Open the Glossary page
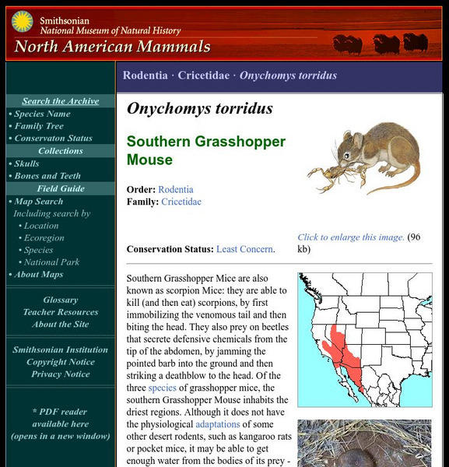 (61, 300)
